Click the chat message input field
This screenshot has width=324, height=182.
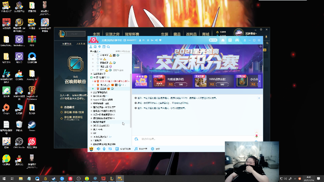(x=194, y=139)
